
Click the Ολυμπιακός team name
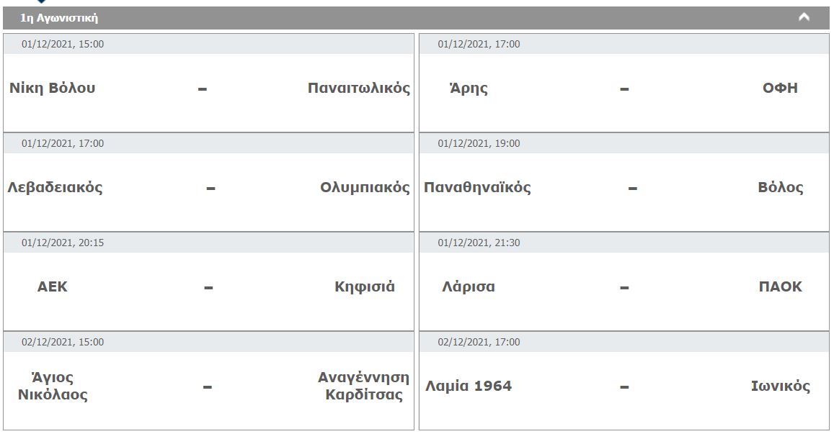(x=365, y=188)
